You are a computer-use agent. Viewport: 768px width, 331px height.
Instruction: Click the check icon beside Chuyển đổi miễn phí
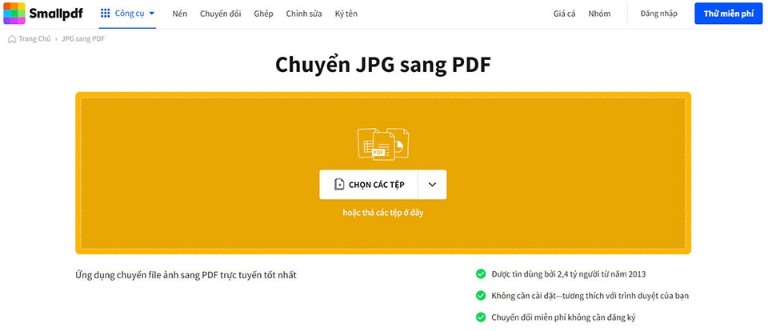coord(481,317)
